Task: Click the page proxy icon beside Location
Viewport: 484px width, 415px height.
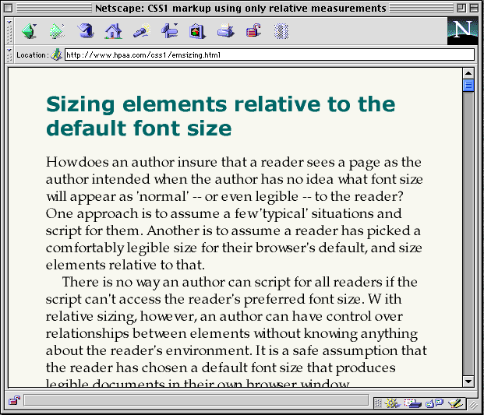Action: [x=56, y=55]
